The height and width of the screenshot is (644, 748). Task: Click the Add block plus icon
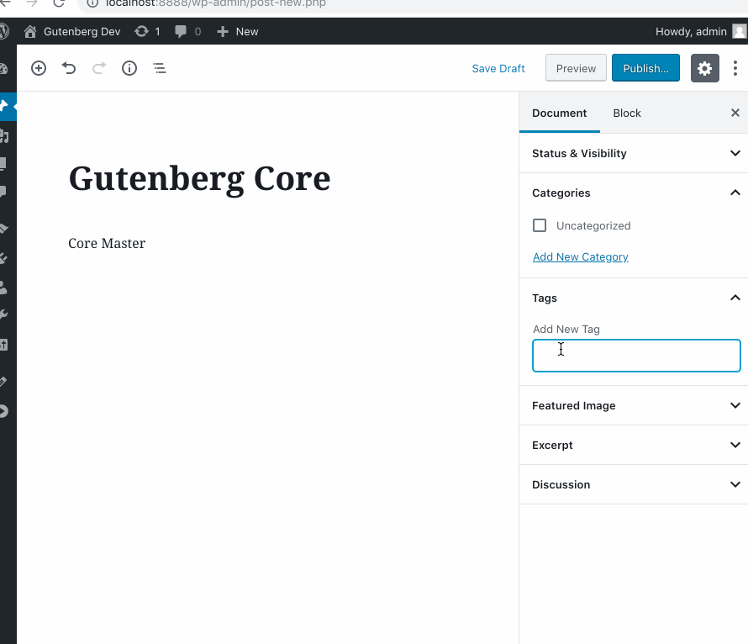pyautogui.click(x=39, y=68)
